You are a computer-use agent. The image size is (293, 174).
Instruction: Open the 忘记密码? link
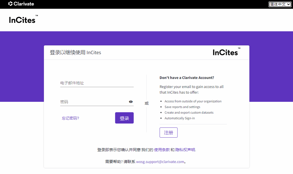tap(70, 118)
